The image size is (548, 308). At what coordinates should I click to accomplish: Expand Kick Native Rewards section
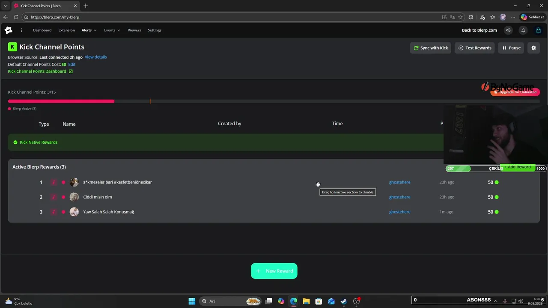(226, 142)
